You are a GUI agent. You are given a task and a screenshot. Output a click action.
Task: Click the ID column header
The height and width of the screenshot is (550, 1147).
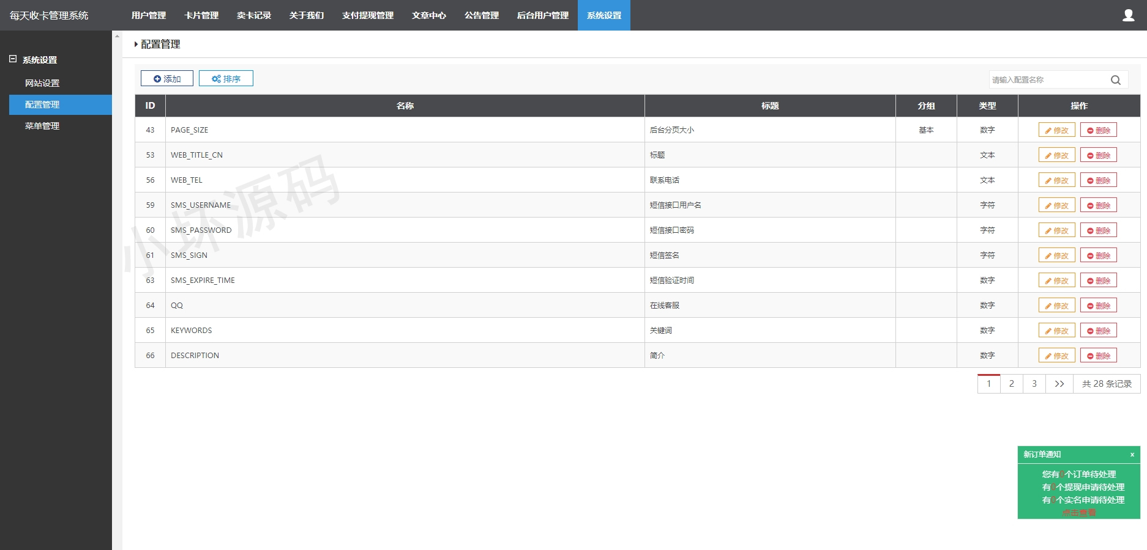[150, 106]
